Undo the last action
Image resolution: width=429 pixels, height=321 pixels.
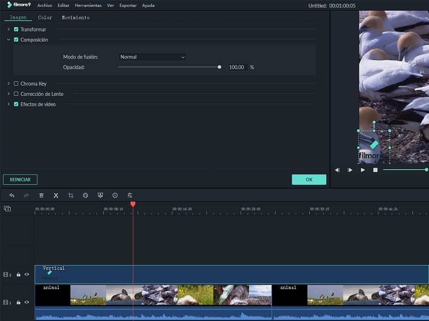pos(12,195)
